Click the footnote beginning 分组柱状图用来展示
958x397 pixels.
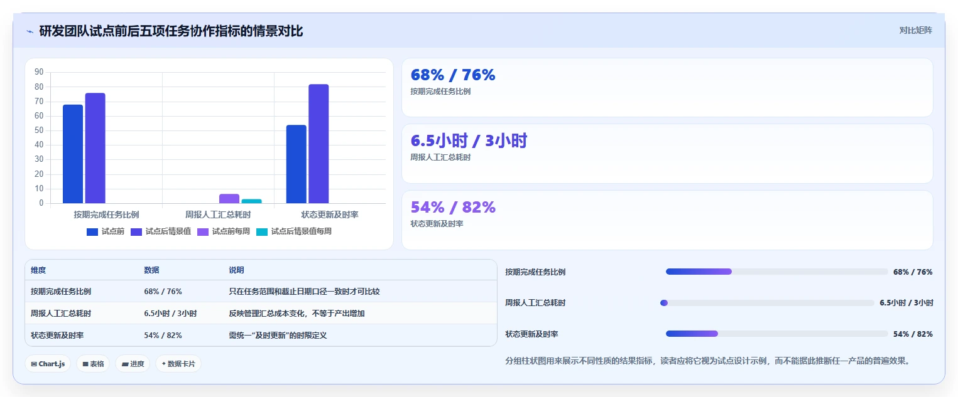(x=708, y=361)
